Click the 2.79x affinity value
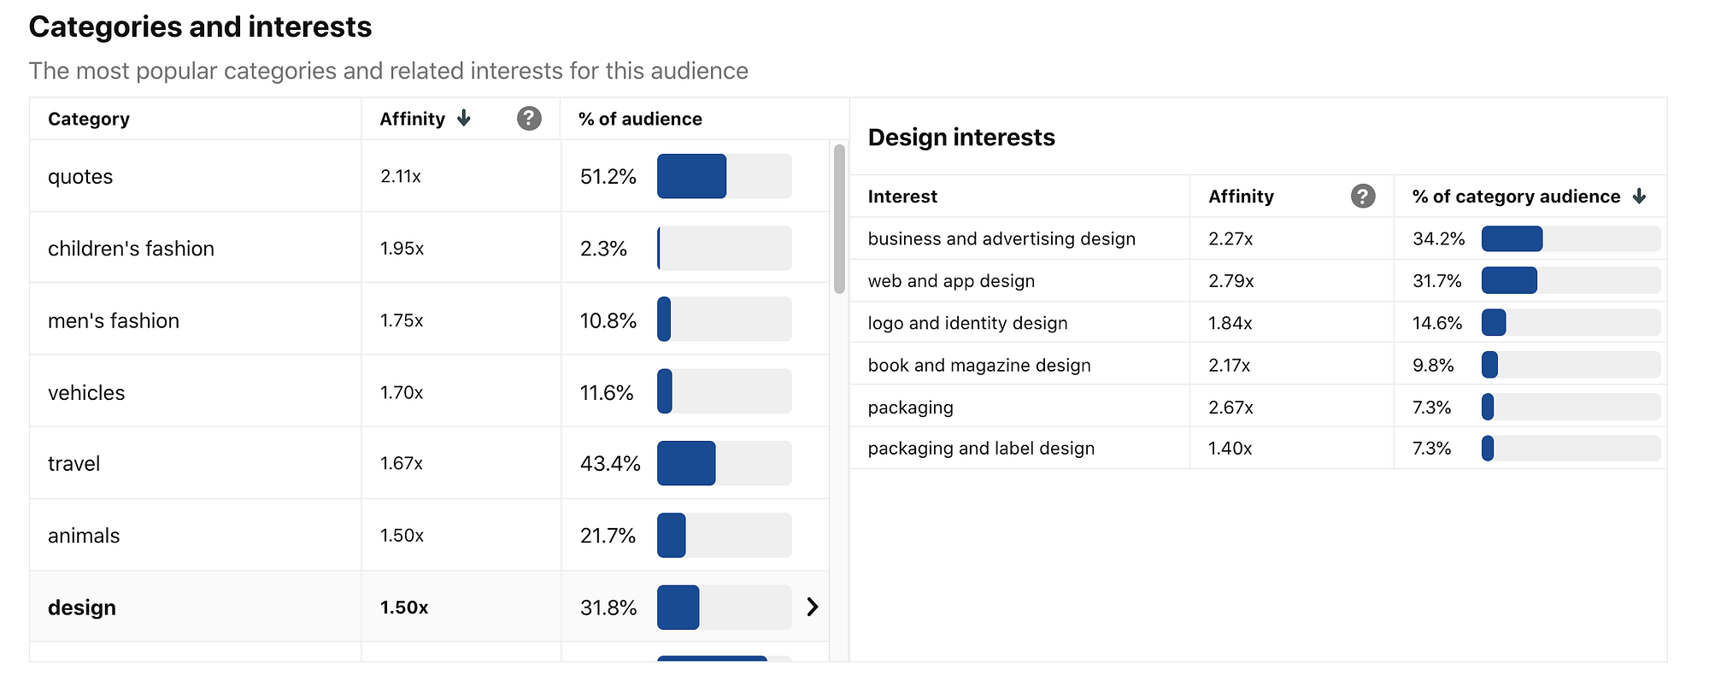1709x687 pixels. (1231, 280)
